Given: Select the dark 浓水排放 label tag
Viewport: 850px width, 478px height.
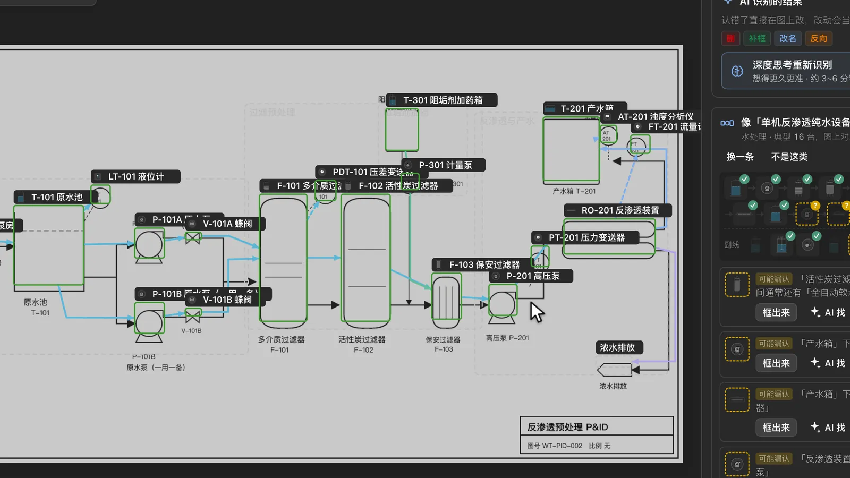Looking at the screenshot, I should pos(619,347).
